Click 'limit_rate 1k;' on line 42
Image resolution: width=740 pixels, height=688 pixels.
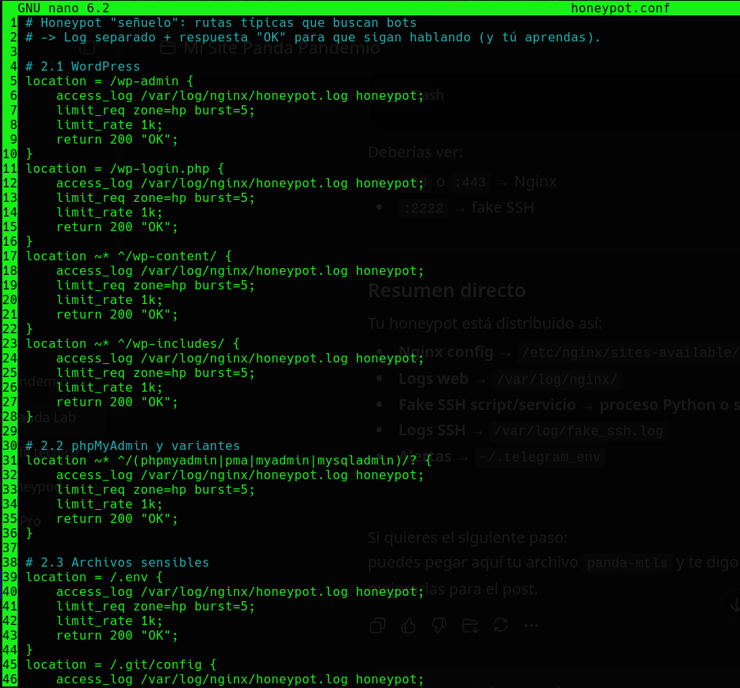click(x=109, y=621)
